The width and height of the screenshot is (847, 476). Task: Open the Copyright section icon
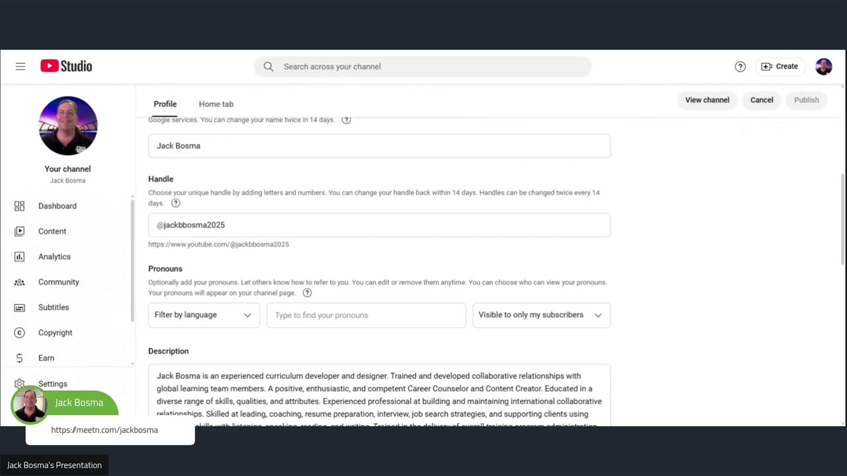(x=19, y=333)
